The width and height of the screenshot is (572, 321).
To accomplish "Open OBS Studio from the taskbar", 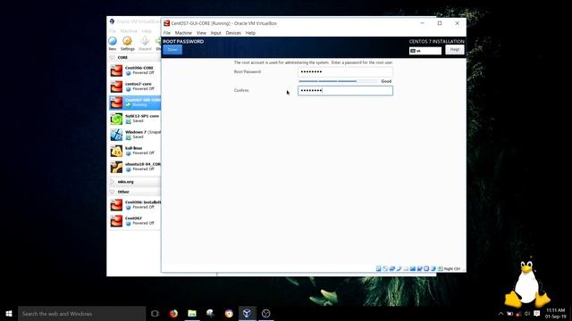I will click(266, 313).
